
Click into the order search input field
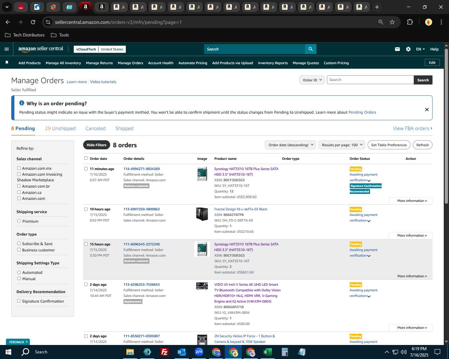tap(370, 80)
